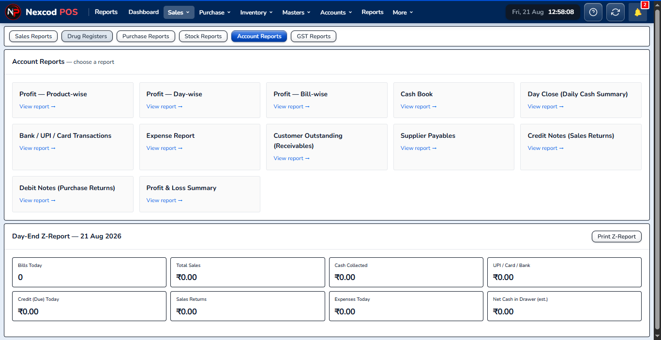Select the UPI / Card / Bank stat box
This screenshot has height=340, width=661.
pos(564,272)
